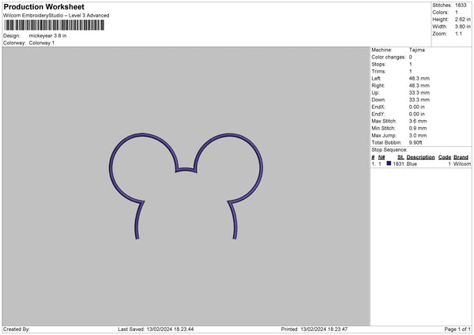Image resolution: width=474 pixels, height=335 pixels.
Task: Click the 'Code' column header
Action: [444, 157]
